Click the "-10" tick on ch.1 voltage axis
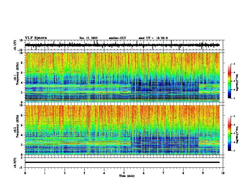The width and height of the screenshot is (251, 194). pyautogui.click(x=21, y=50)
